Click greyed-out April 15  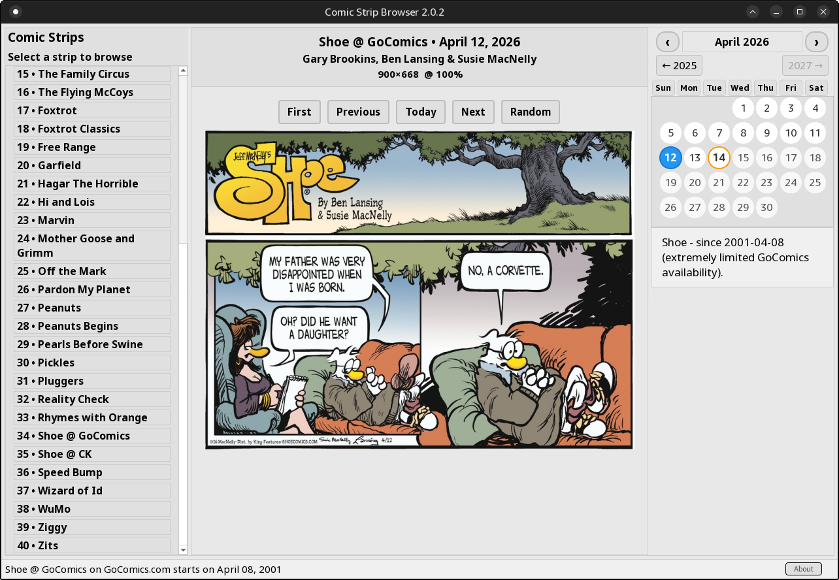click(x=743, y=157)
